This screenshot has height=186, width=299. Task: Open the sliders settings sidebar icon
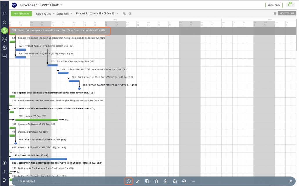coord(5,172)
